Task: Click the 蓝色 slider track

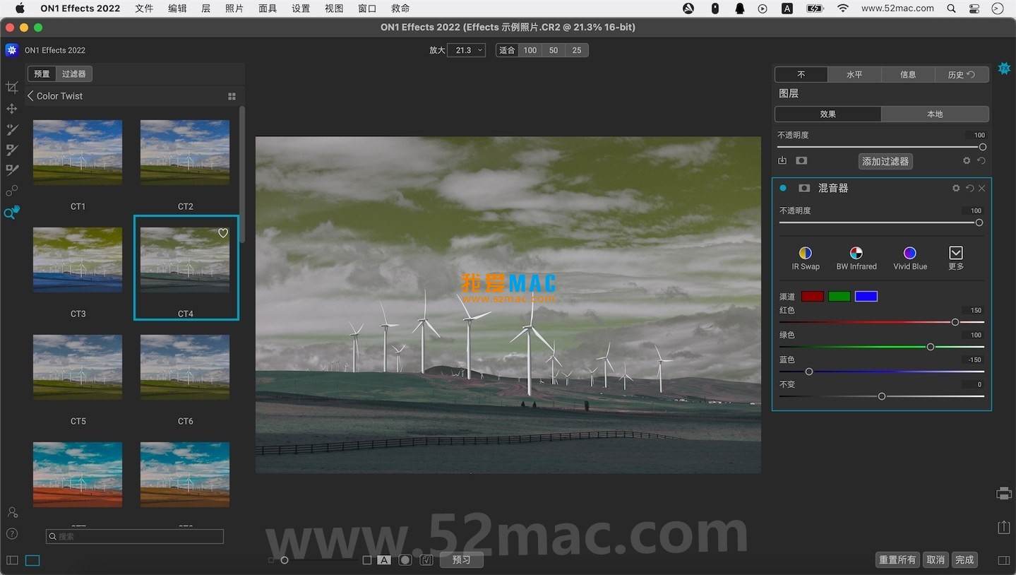Action: click(882, 372)
